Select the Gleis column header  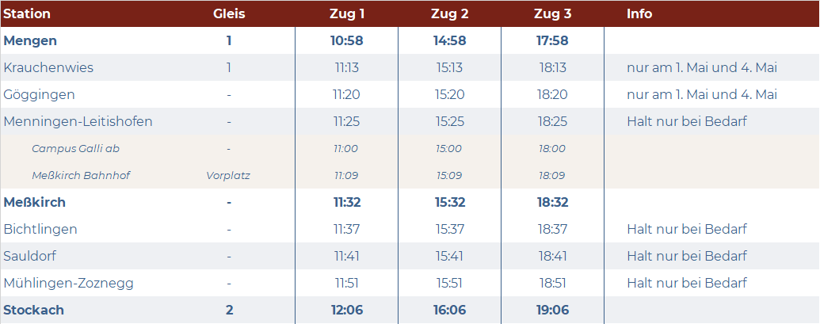coord(229,14)
